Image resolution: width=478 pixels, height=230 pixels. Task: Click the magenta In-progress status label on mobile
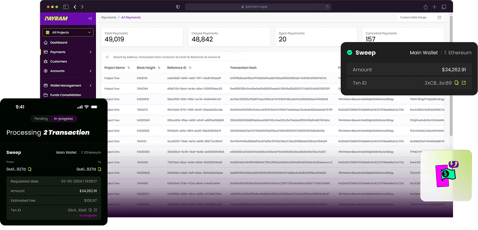click(87, 216)
